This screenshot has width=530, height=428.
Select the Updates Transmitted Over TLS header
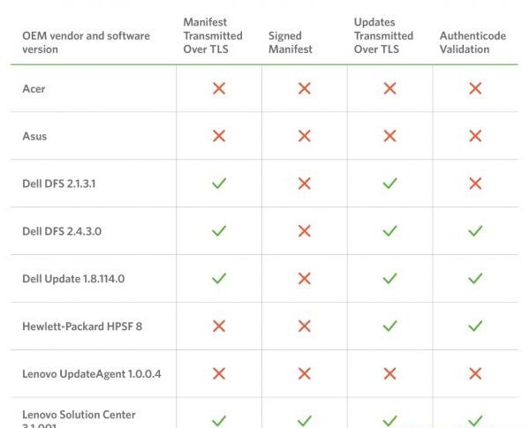pyautogui.click(x=383, y=35)
